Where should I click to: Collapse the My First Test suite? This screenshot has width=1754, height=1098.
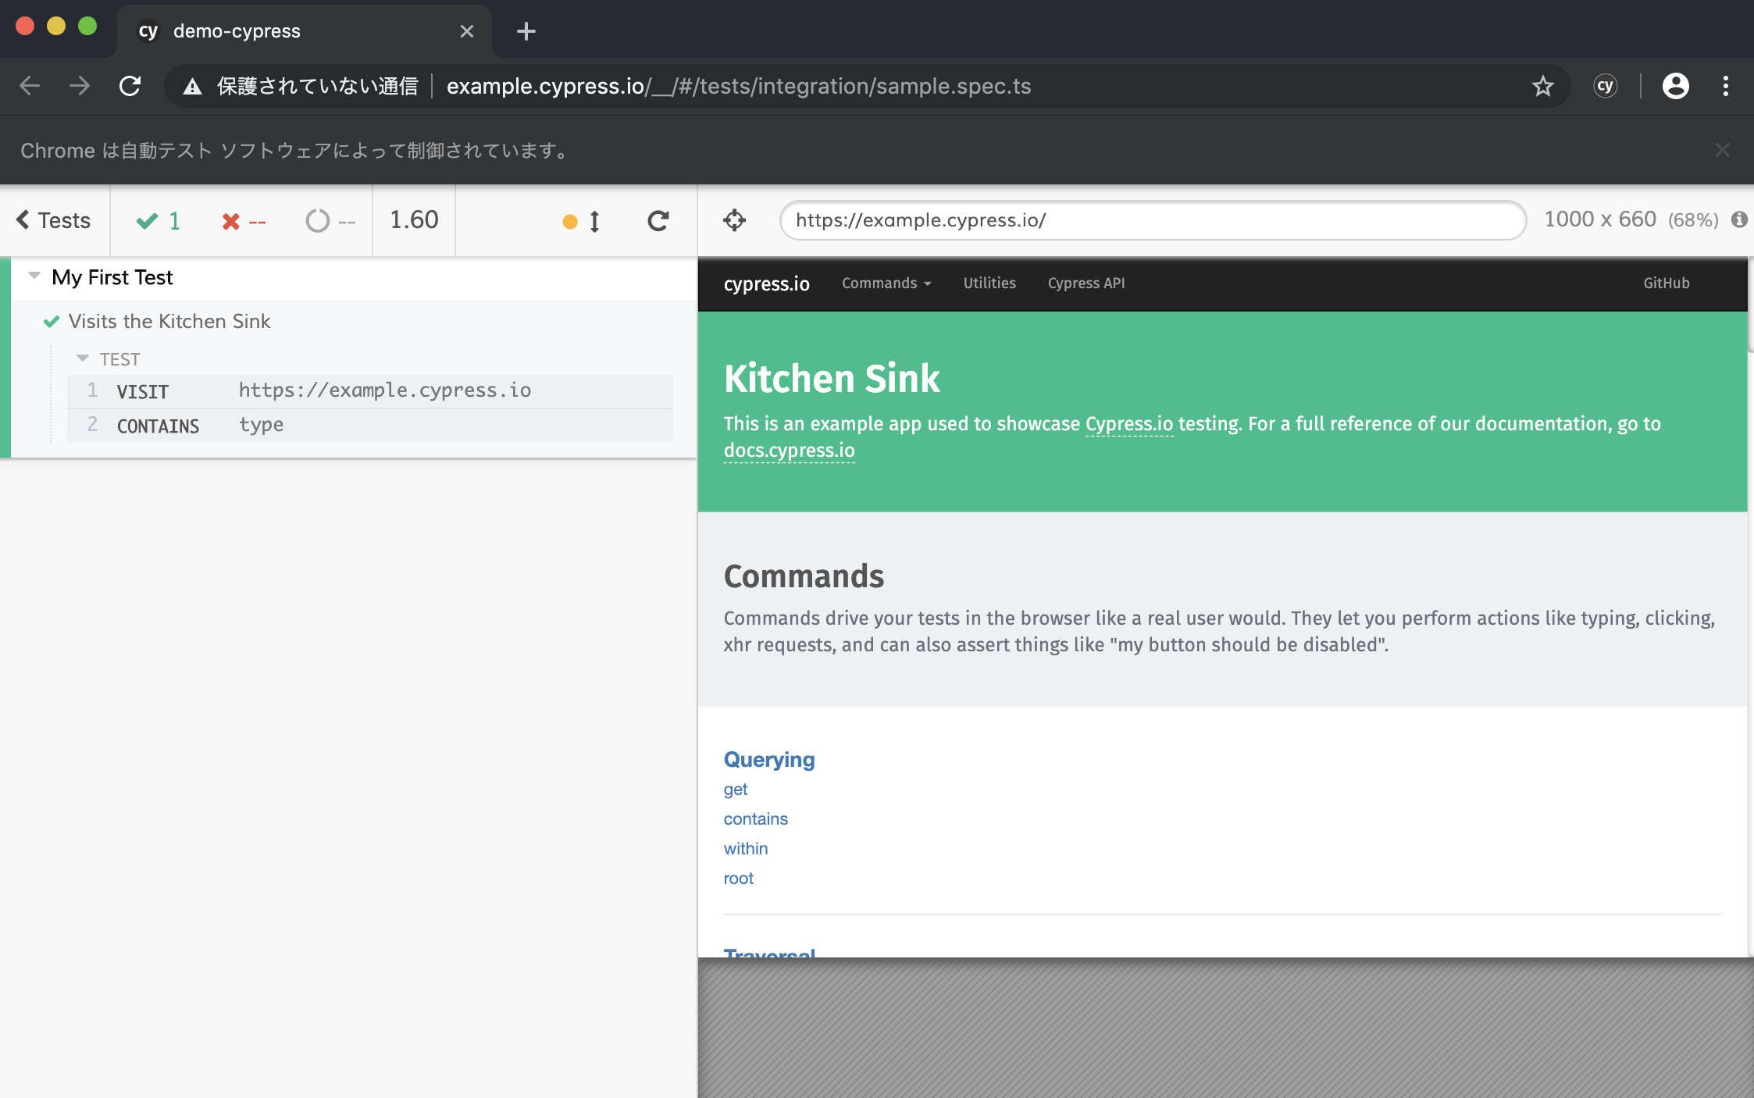coord(34,276)
